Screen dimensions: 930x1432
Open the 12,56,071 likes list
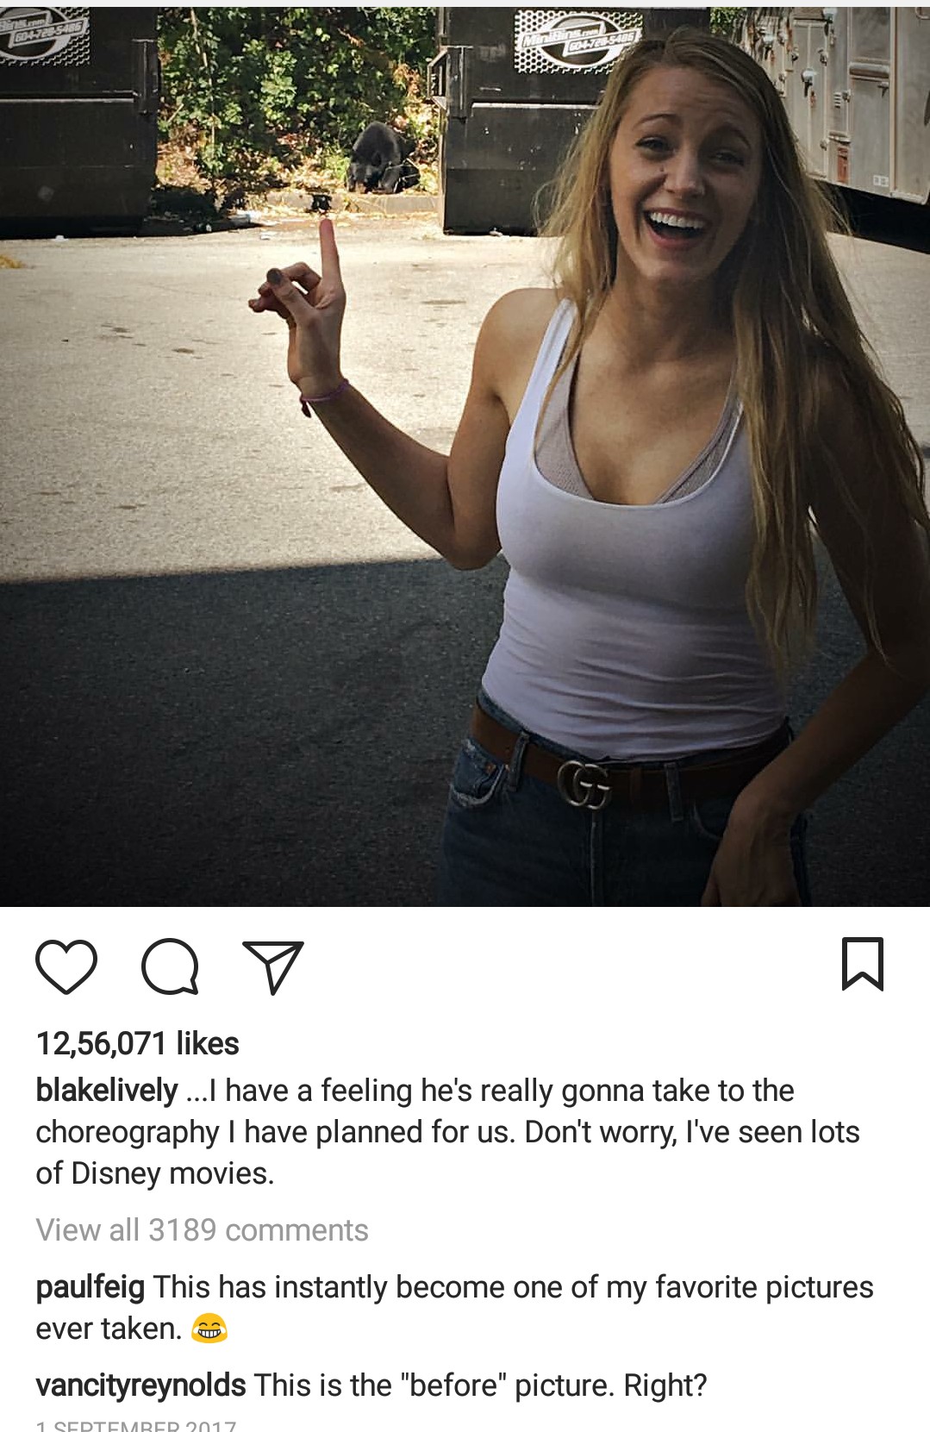138,1043
